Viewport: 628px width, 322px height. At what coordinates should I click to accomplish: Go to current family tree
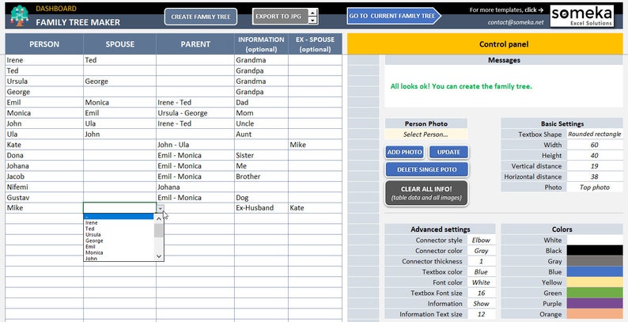[x=394, y=16]
